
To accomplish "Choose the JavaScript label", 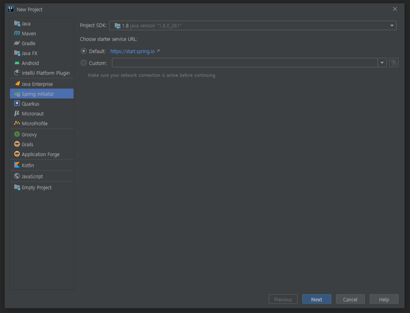I will pyautogui.click(x=32, y=176).
